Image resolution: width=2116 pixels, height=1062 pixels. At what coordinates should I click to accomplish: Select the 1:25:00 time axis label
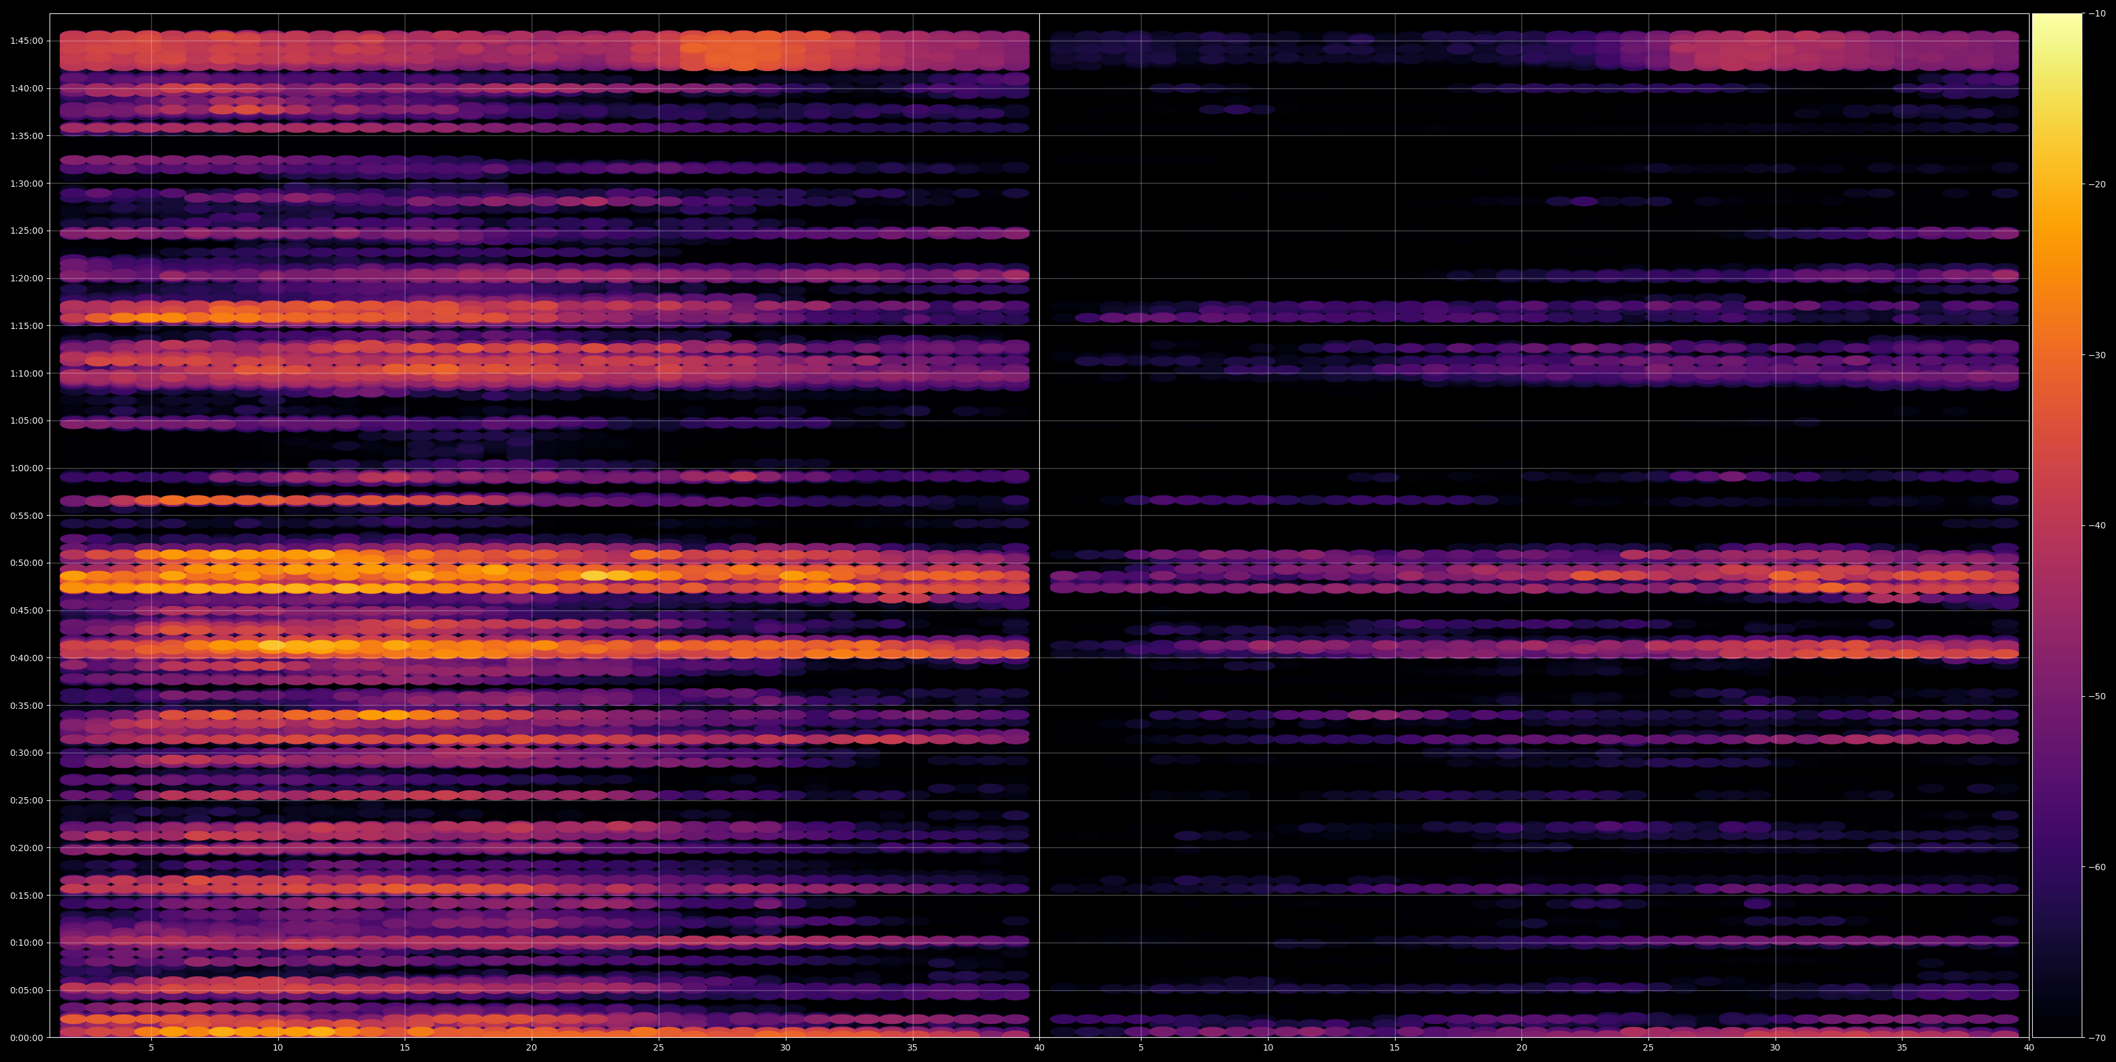point(26,231)
